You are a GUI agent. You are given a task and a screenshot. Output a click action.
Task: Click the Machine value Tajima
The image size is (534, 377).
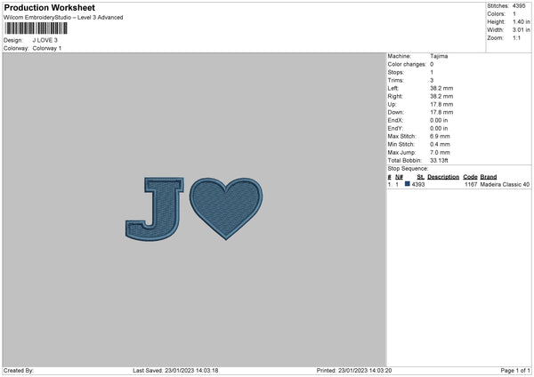439,56
